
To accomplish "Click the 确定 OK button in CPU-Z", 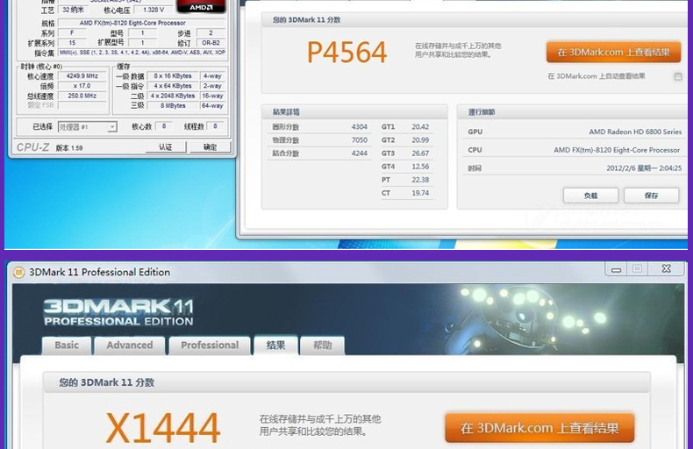I will click(210, 147).
